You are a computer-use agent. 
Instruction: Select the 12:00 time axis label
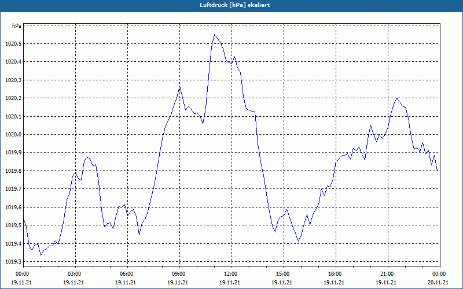pyautogui.click(x=231, y=274)
